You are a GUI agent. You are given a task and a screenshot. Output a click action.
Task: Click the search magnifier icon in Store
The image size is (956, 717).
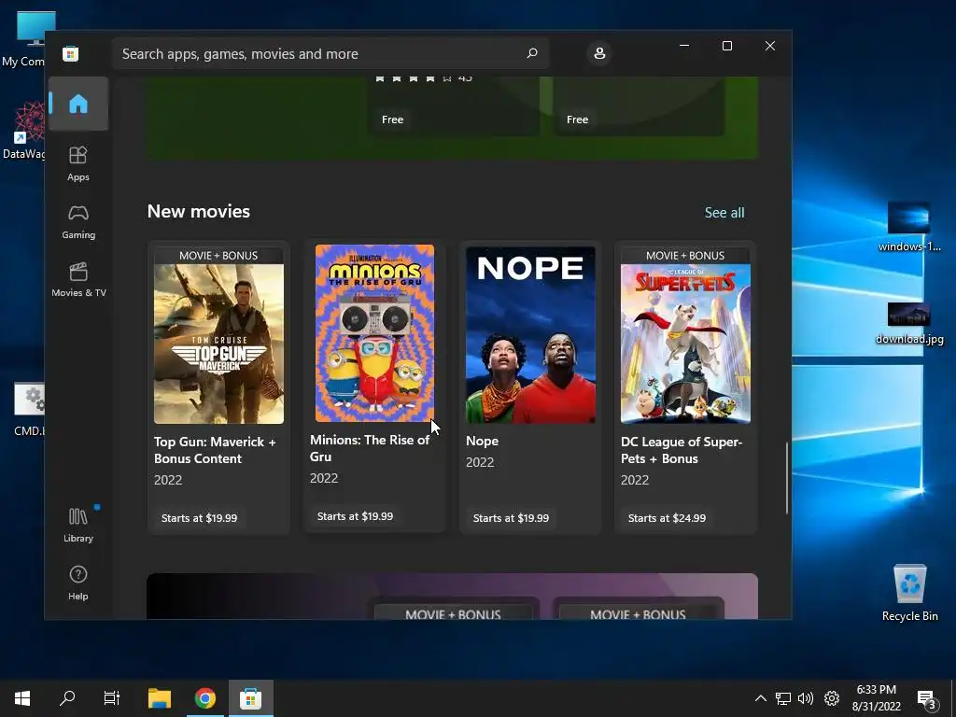pyautogui.click(x=532, y=53)
